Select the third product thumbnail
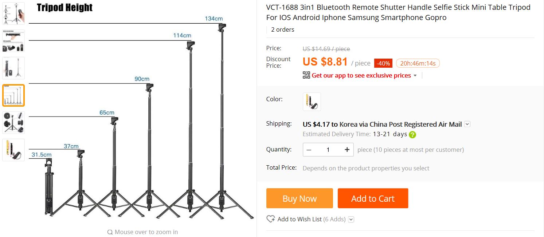The height and width of the screenshot is (237, 544). [13, 68]
